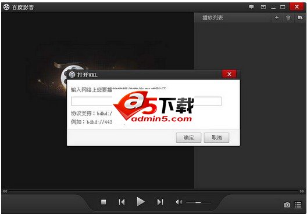This screenshot has height=214, width=307.
Task: Jump to the previous track
Action: (x=122, y=202)
